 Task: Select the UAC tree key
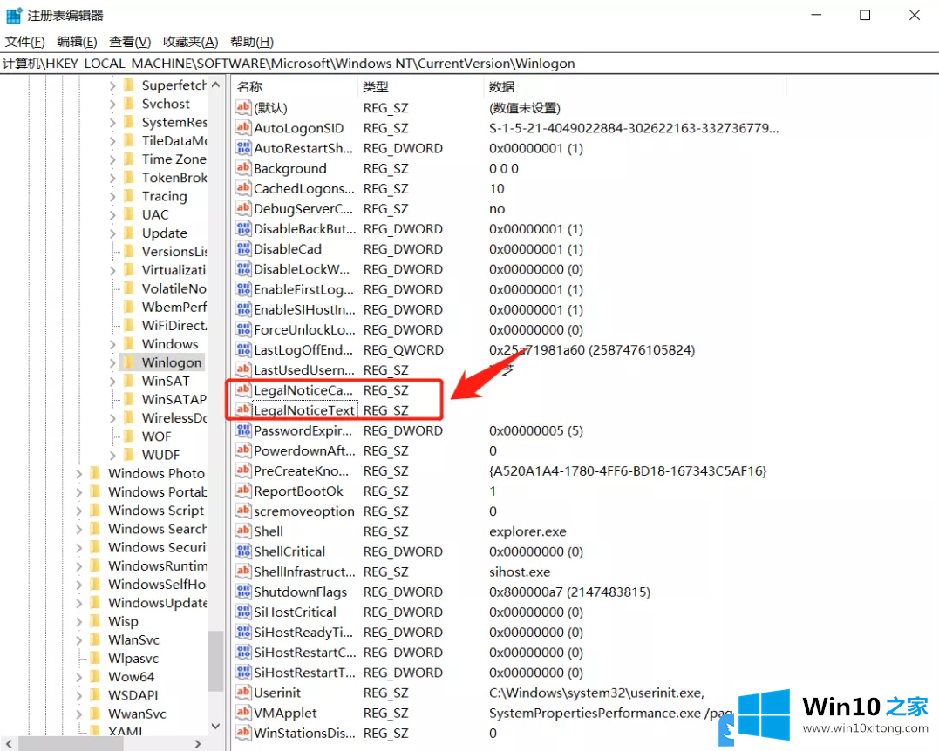pos(155,214)
